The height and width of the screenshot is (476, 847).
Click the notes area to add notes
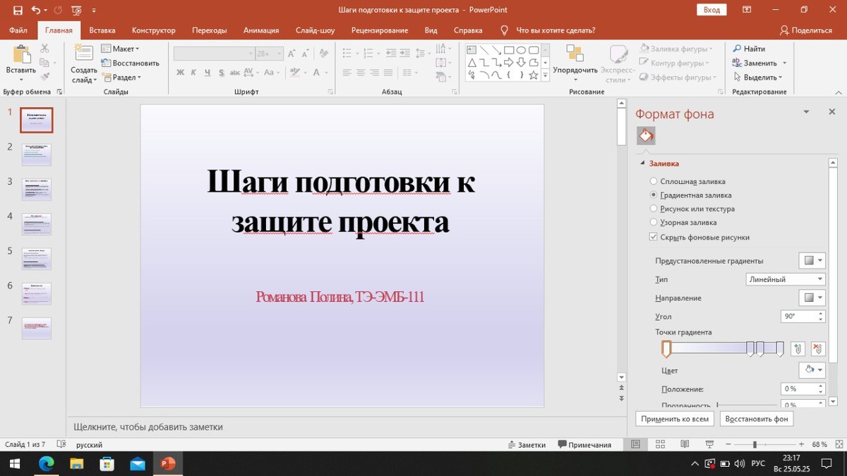click(346, 427)
